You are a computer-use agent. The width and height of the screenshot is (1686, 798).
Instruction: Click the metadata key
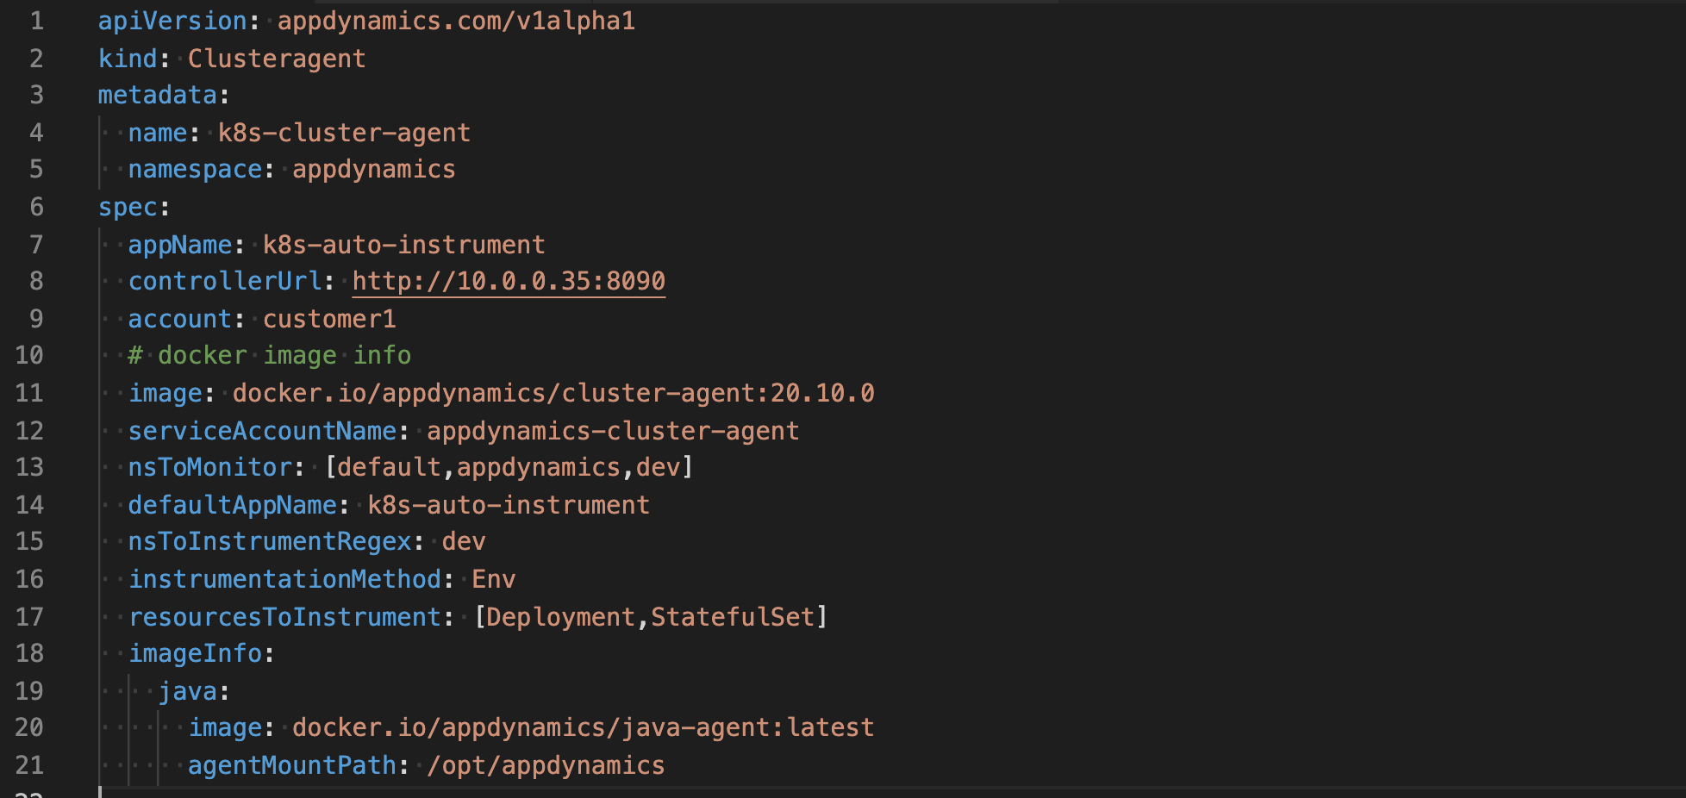158,95
